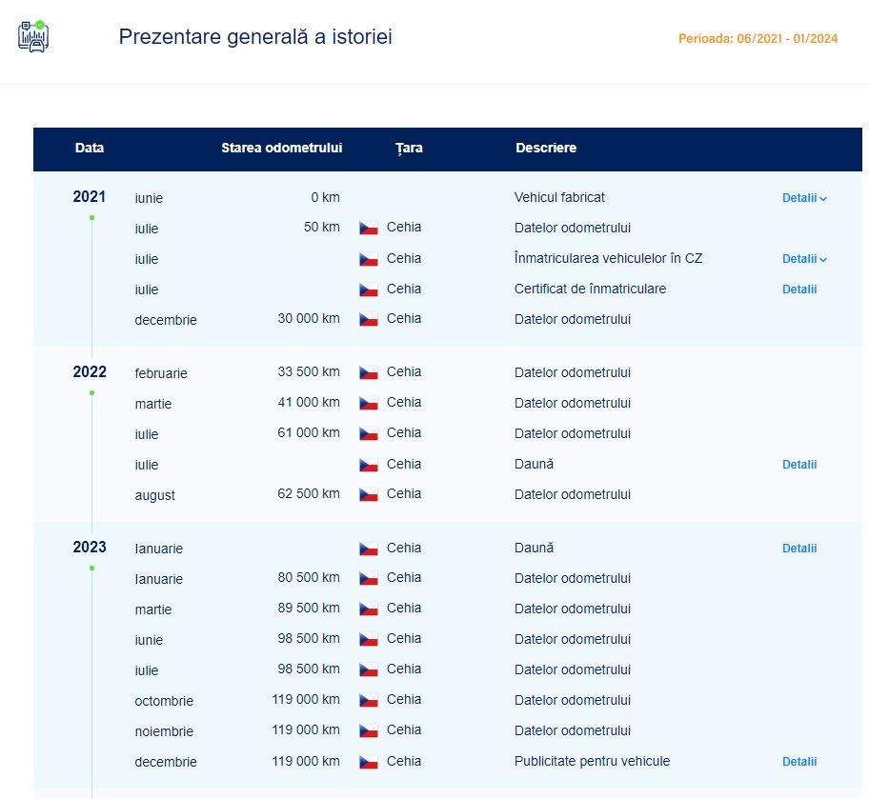Click the Starea odometrului column header

281,148
